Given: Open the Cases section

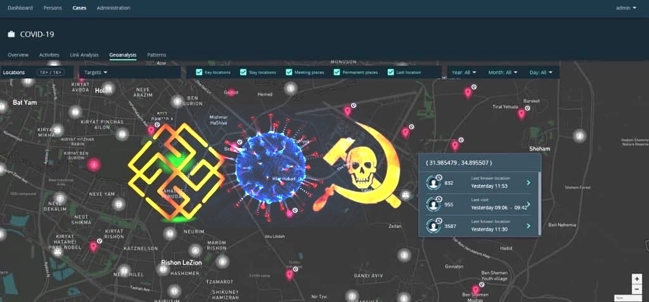Looking at the screenshot, I should point(79,8).
